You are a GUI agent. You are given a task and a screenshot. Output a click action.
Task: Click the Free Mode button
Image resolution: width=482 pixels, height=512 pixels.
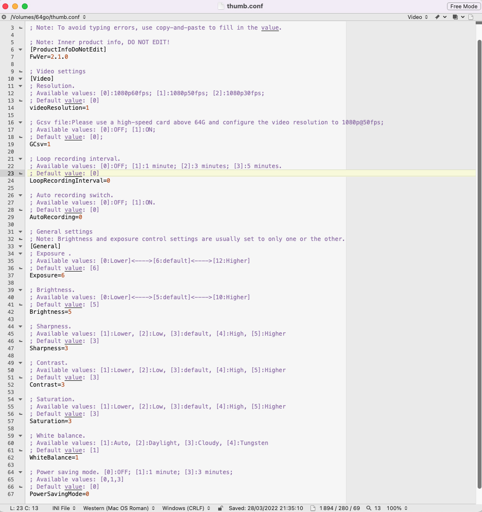464,6
